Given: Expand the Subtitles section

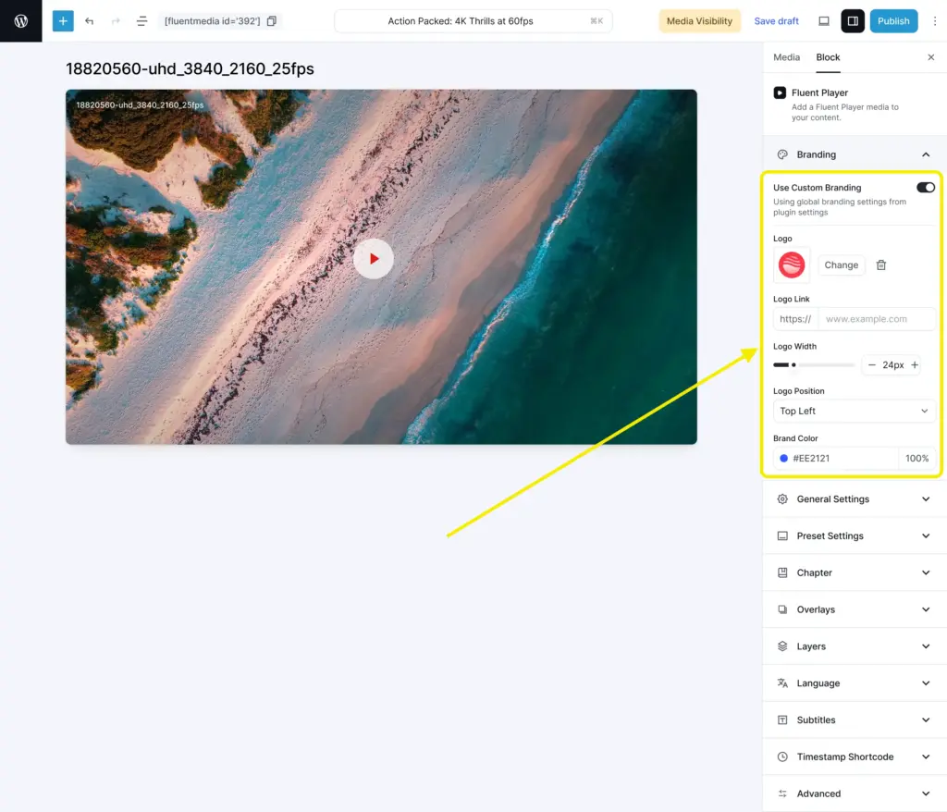Looking at the screenshot, I should (x=854, y=720).
